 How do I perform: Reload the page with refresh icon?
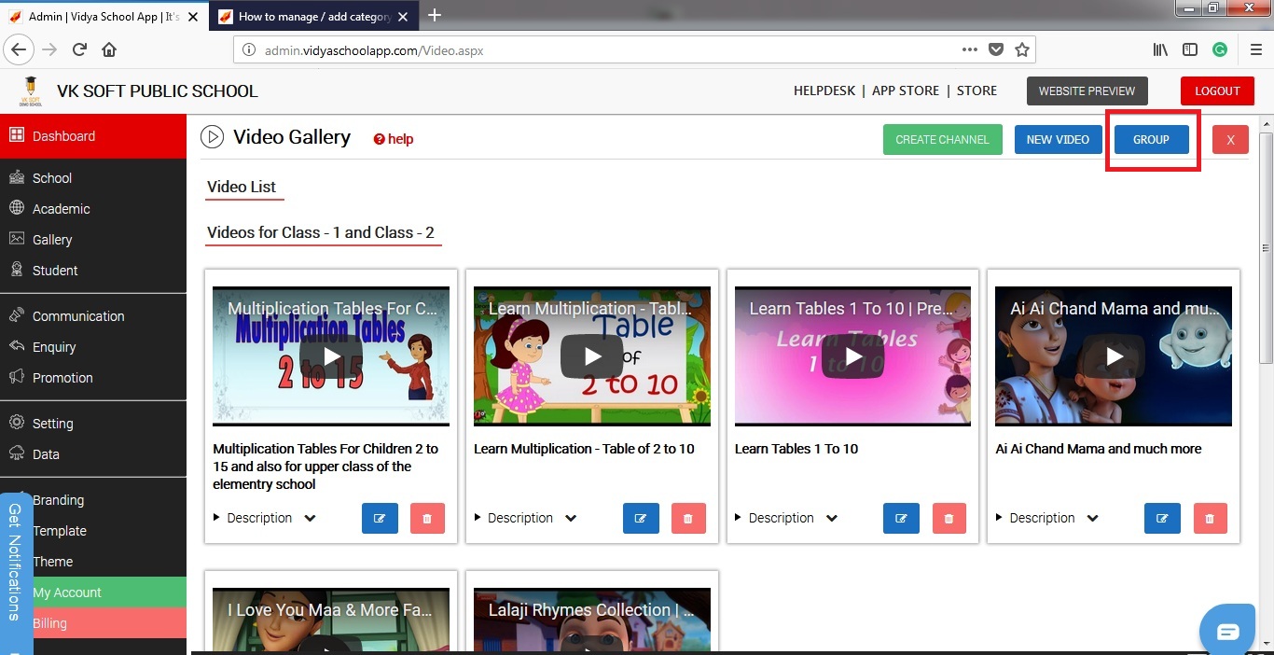pos(80,49)
